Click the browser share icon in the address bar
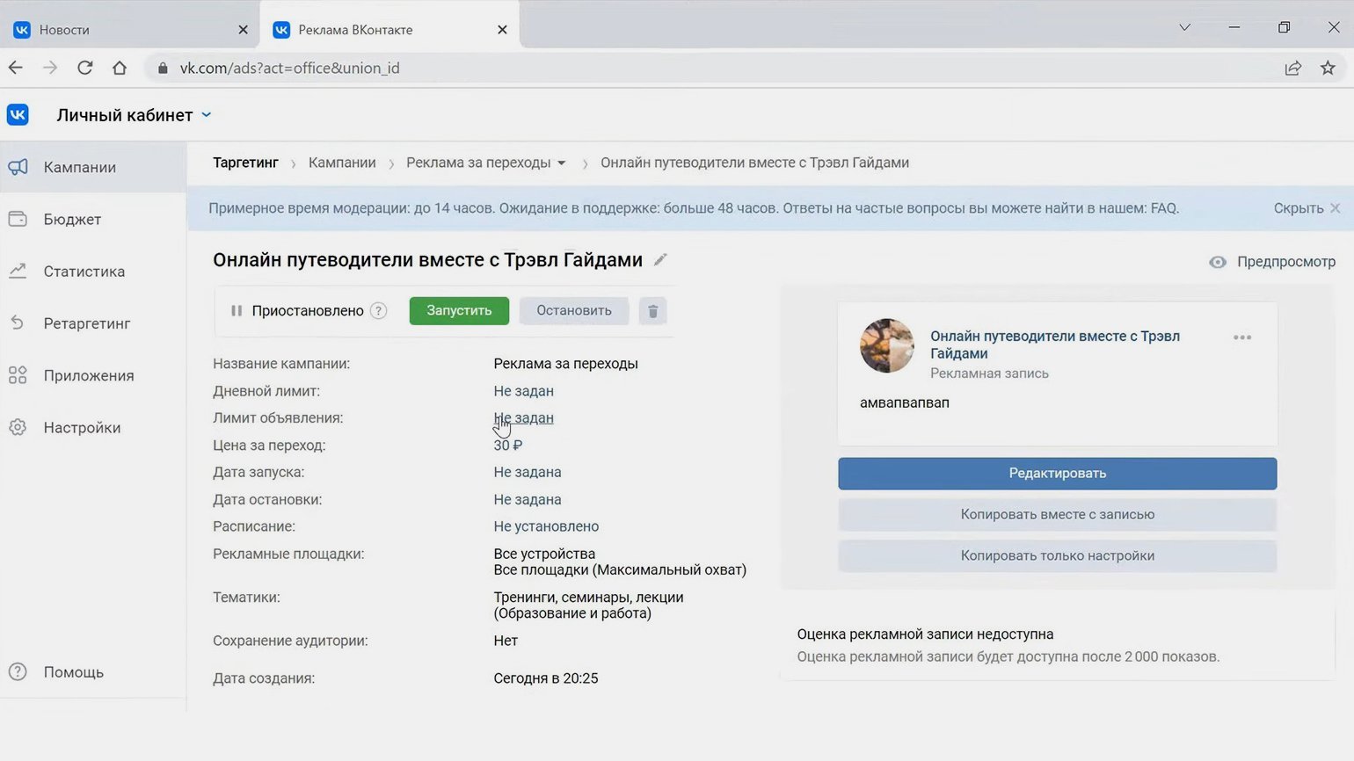This screenshot has width=1354, height=761. click(x=1292, y=69)
